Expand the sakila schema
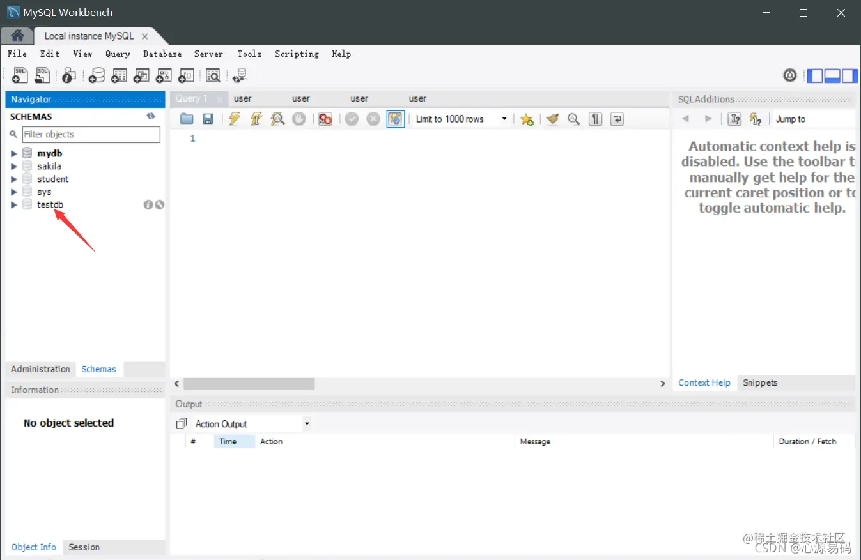The height and width of the screenshot is (560, 861). (x=14, y=167)
